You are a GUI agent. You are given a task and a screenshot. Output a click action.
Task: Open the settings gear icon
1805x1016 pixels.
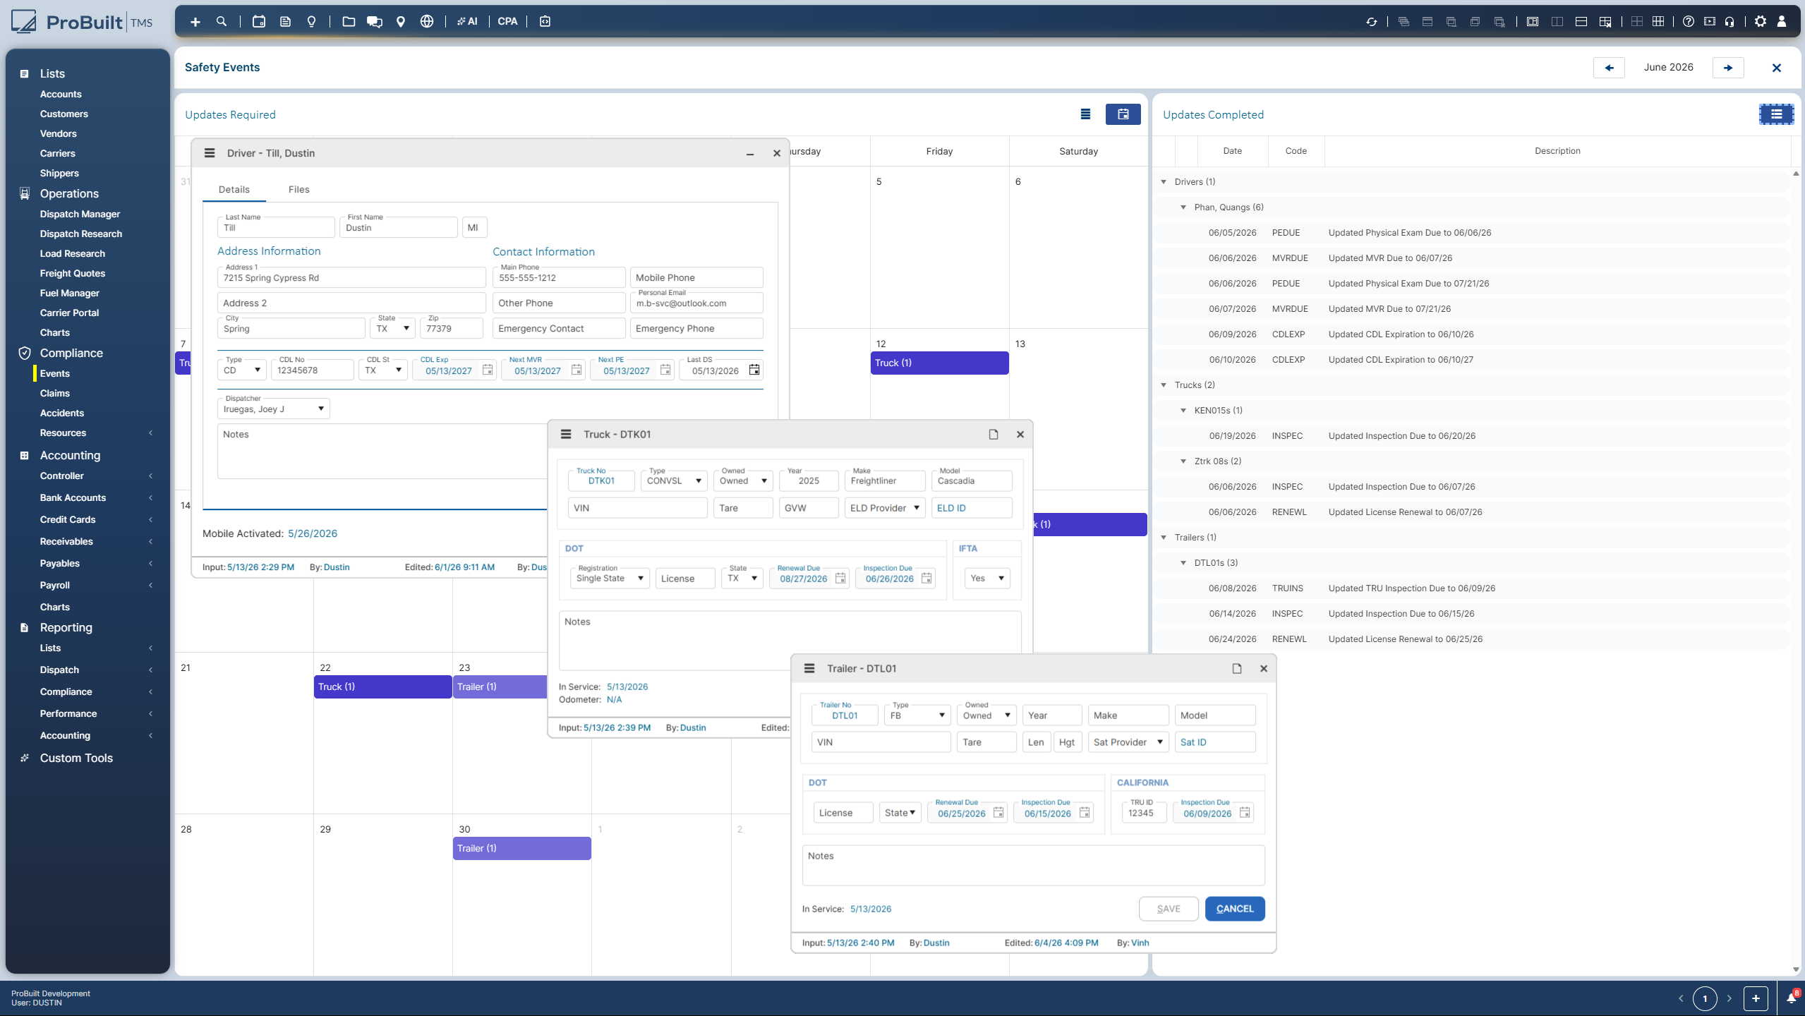[x=1761, y=22]
